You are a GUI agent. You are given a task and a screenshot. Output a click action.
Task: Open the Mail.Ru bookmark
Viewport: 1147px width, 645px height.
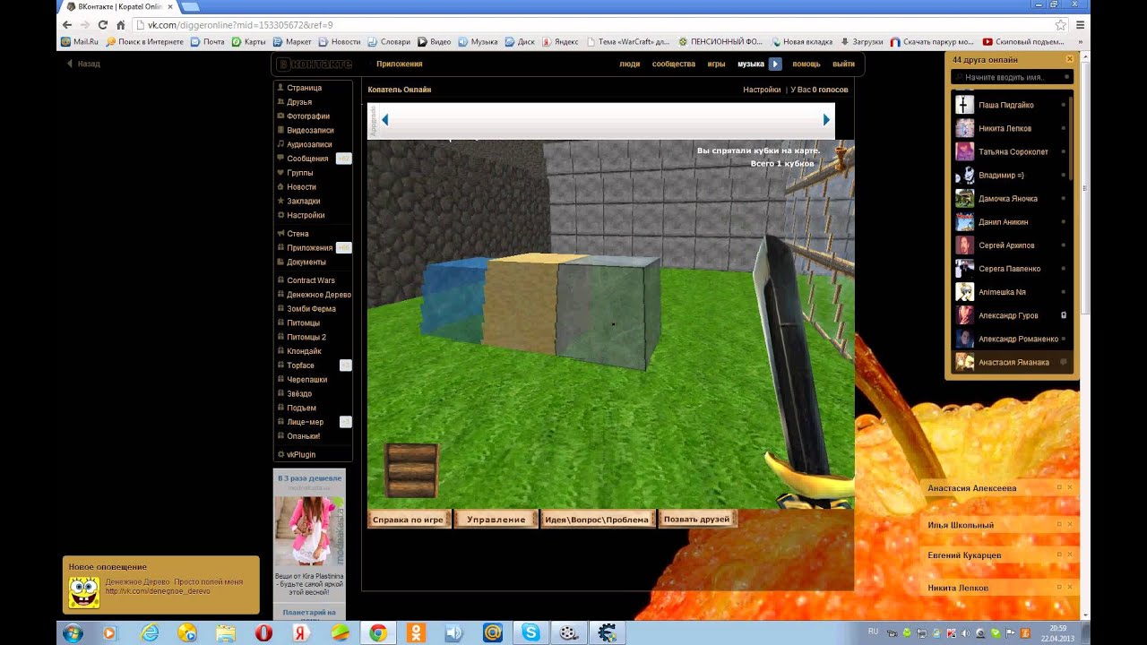[80, 41]
